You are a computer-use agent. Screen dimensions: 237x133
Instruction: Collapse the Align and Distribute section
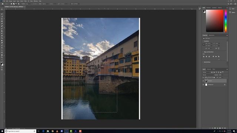203,52
